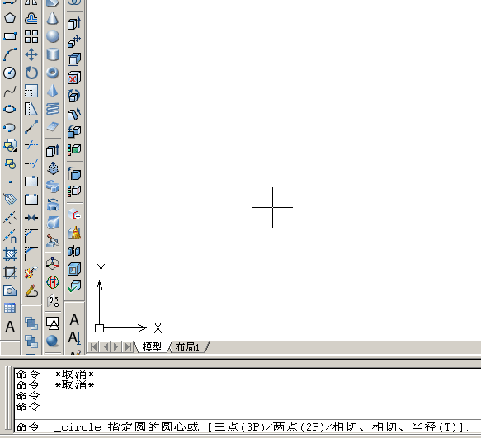Click the last-tab navigation arrow
Image resolution: width=481 pixels, height=438 pixels.
tap(128, 347)
